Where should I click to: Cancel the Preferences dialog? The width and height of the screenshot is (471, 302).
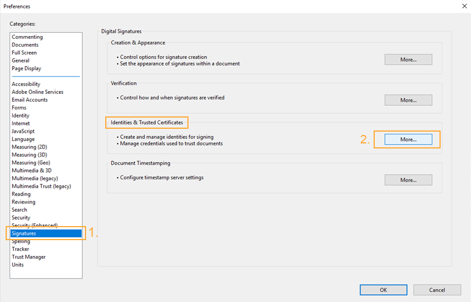pyautogui.click(x=437, y=290)
